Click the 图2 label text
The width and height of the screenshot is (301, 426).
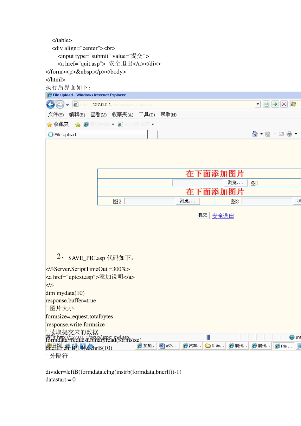point(117,201)
